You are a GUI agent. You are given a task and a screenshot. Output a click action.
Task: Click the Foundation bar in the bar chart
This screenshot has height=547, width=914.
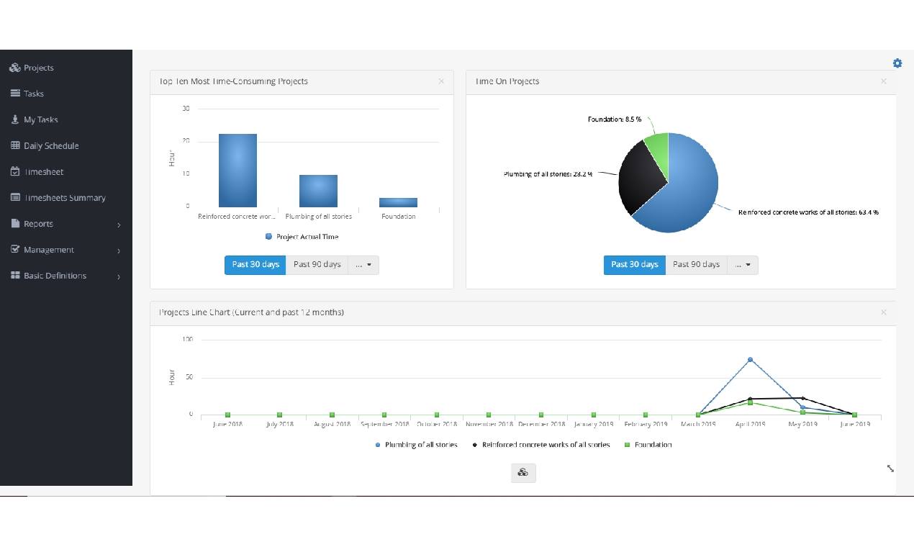398,202
